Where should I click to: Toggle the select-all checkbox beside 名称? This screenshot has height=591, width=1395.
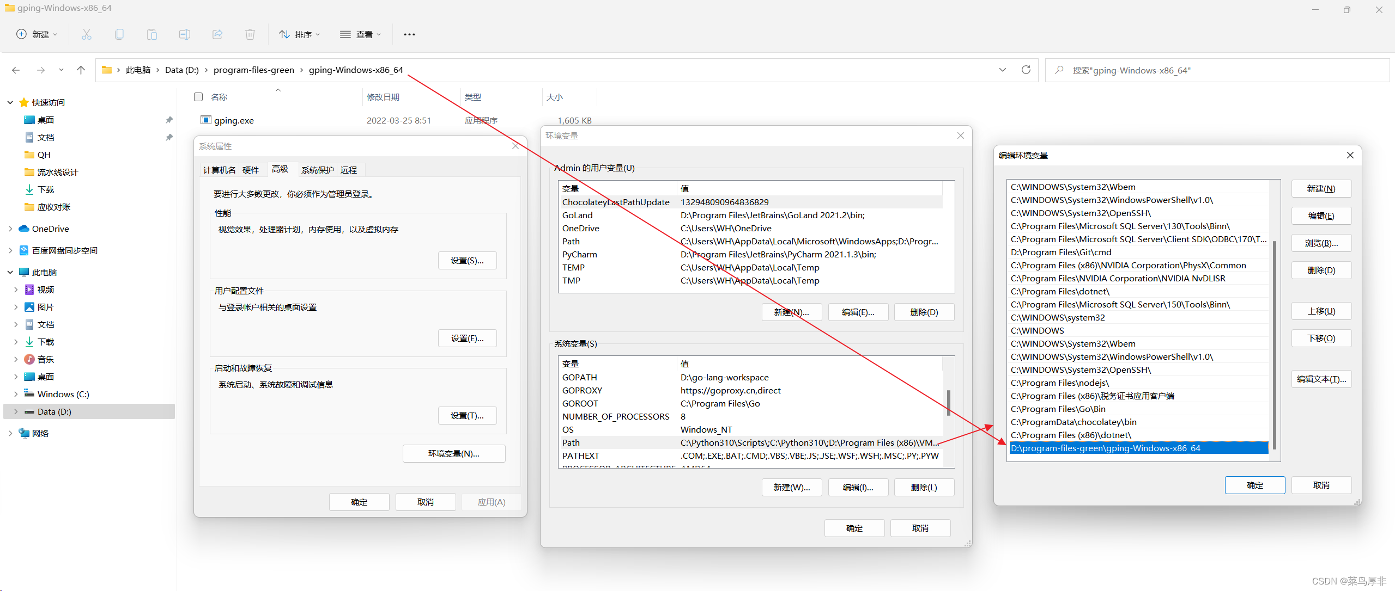coord(198,97)
